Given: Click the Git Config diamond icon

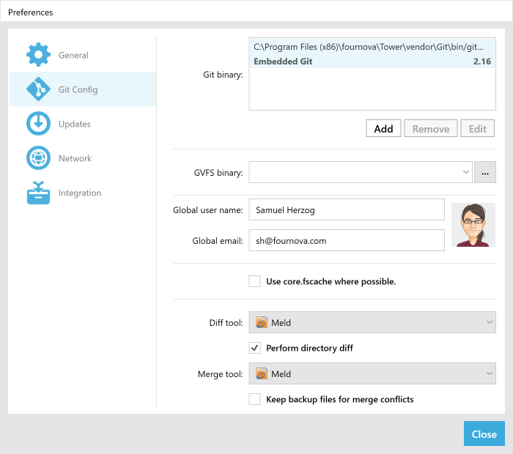Looking at the screenshot, I should [38, 89].
